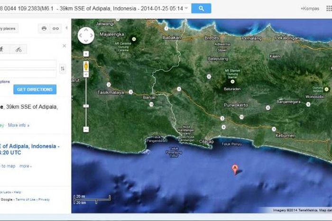Image resolution: width=332 pixels, height=221 pixels.
Task: Click the map pan control wheel
Action: 86,35
